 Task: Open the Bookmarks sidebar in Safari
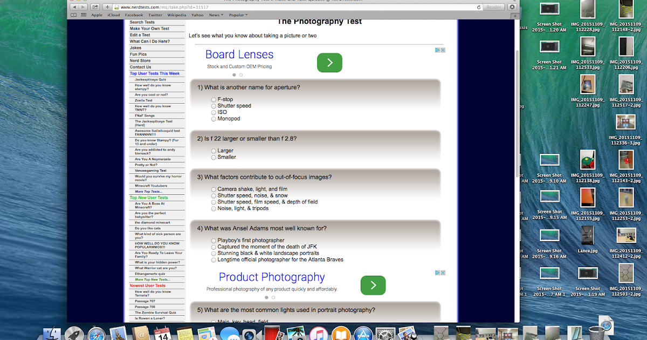(x=73, y=15)
